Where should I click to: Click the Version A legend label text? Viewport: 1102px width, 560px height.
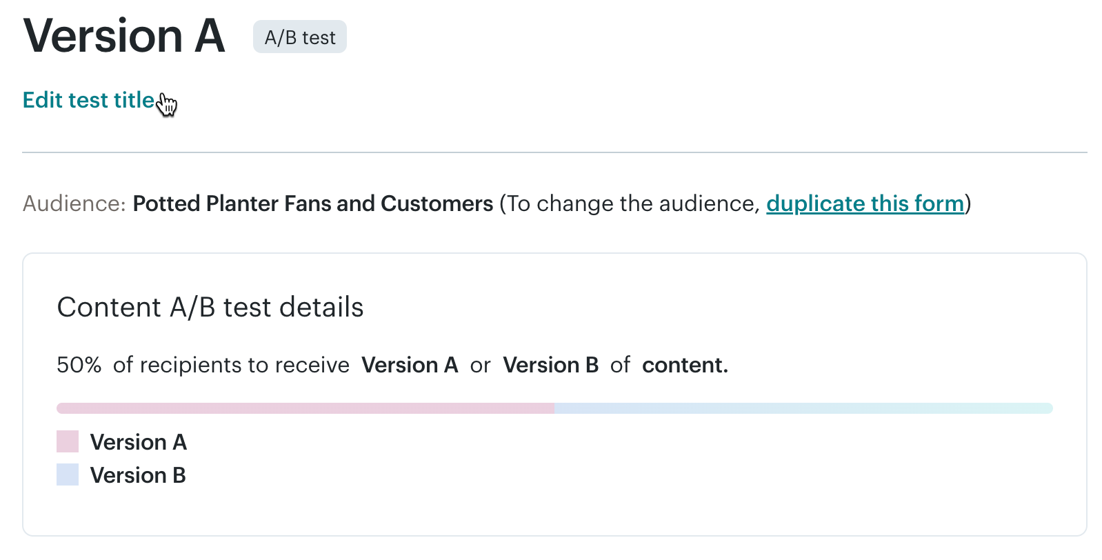click(x=139, y=441)
